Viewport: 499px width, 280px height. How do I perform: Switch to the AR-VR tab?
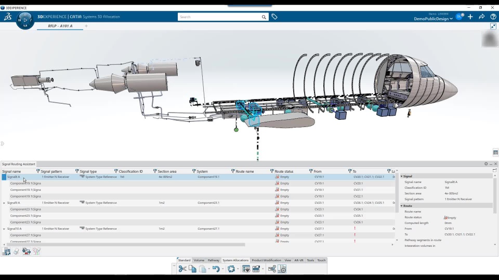coord(299,260)
